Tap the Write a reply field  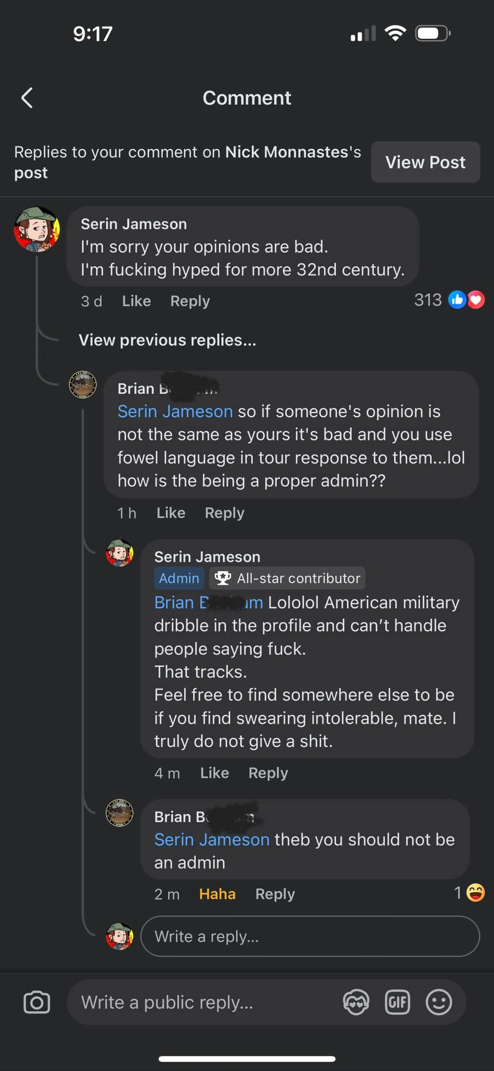(310, 936)
